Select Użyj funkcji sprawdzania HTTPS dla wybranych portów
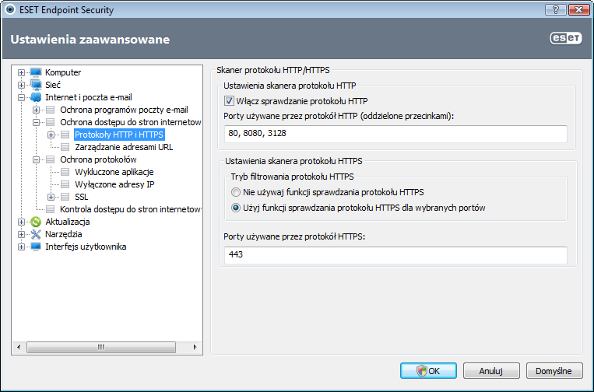 (236, 208)
